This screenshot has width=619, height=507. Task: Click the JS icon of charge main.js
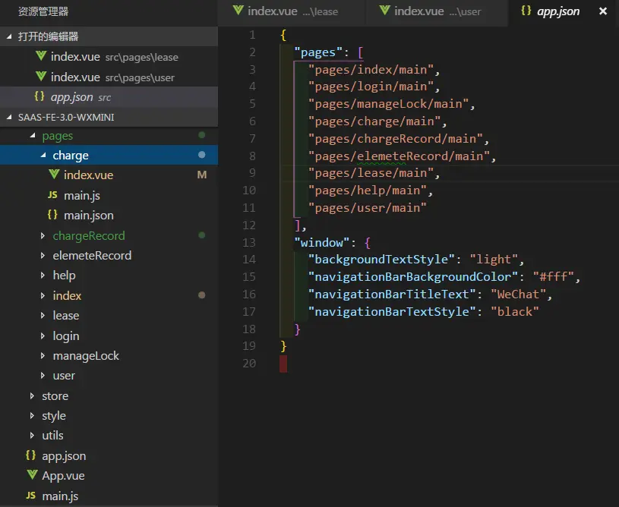pyautogui.click(x=52, y=195)
